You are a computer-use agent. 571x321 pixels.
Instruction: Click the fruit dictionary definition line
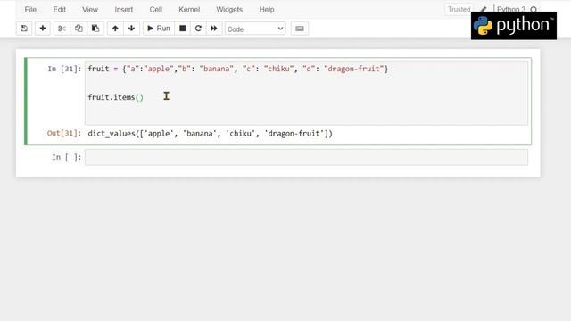tap(238, 69)
